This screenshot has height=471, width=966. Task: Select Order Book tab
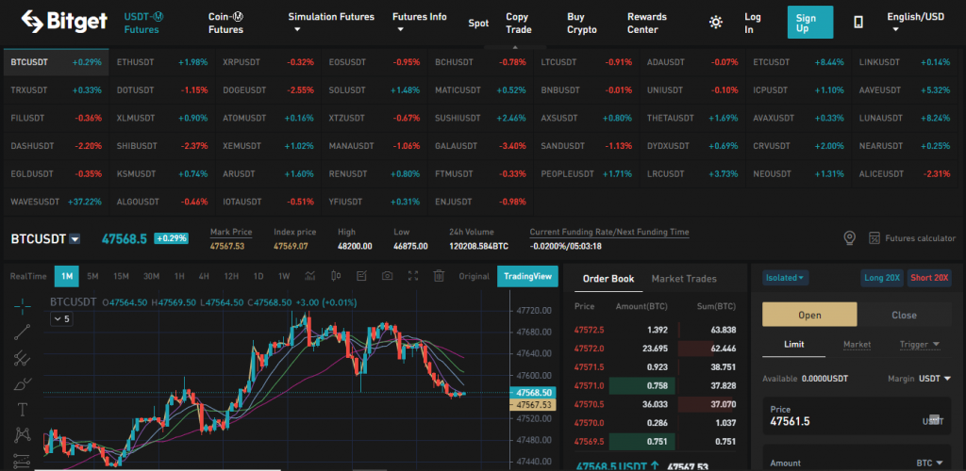(608, 279)
